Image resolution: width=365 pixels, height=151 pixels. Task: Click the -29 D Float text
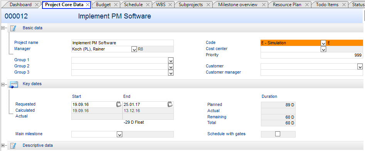click(x=134, y=122)
